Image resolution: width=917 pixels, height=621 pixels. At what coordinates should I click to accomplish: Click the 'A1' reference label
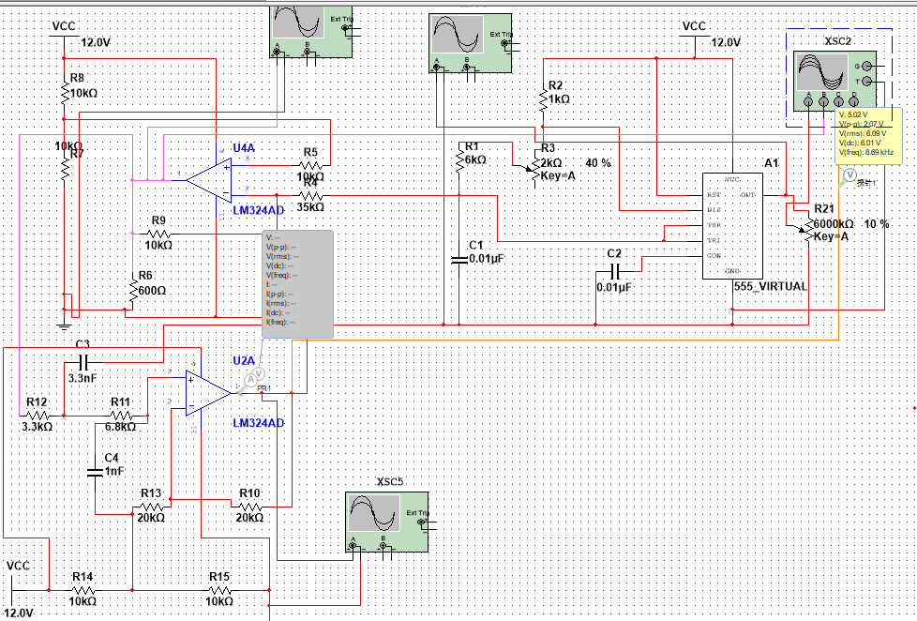coord(772,162)
